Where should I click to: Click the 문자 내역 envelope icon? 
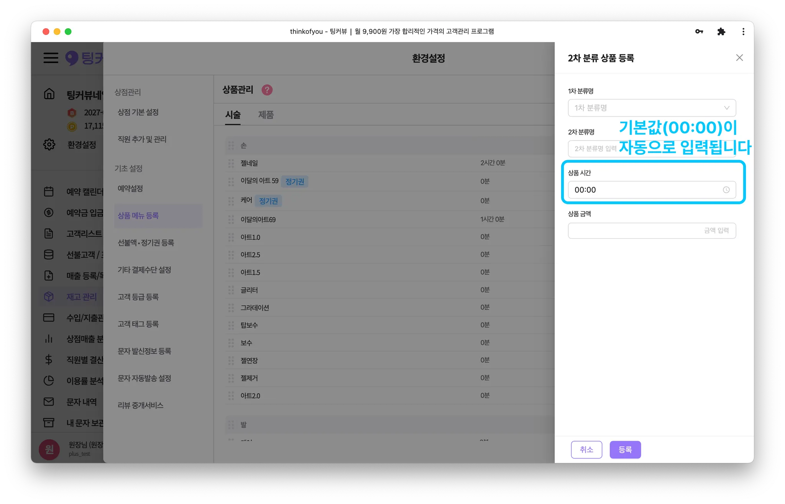[x=49, y=401]
